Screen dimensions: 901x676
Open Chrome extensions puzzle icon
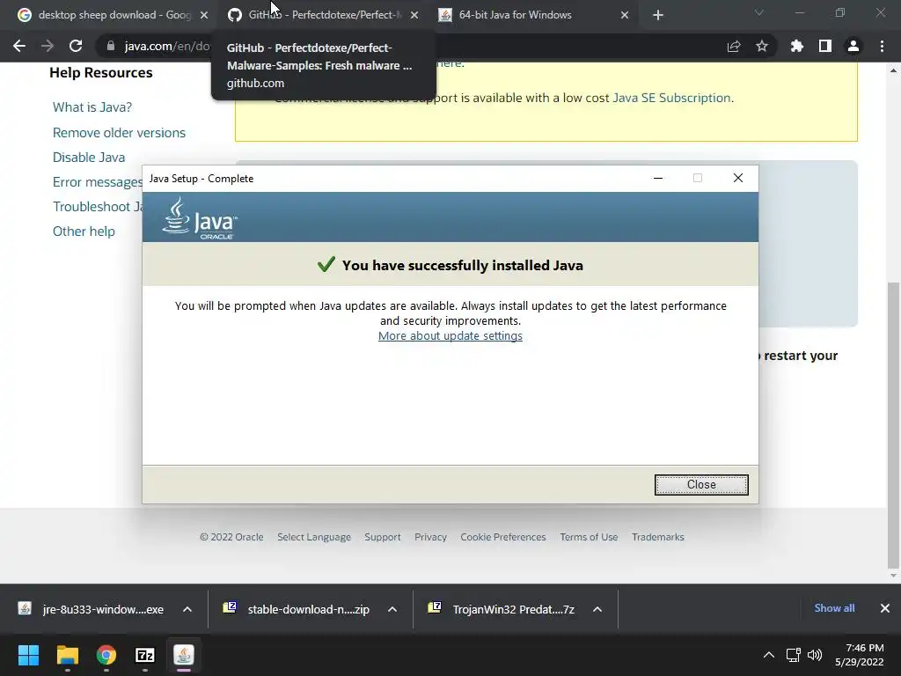(797, 46)
